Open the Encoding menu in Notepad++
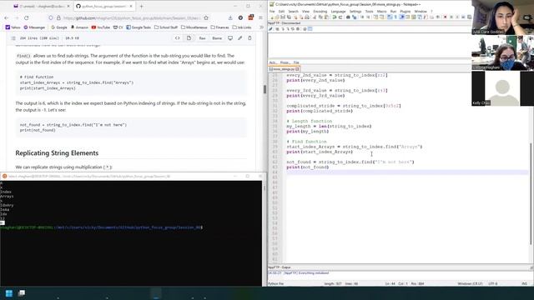 (x=320, y=11)
